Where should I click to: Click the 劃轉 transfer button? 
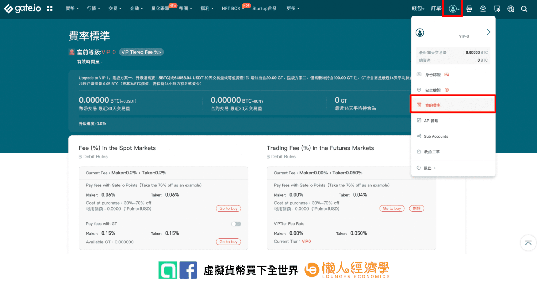pyautogui.click(x=416, y=208)
